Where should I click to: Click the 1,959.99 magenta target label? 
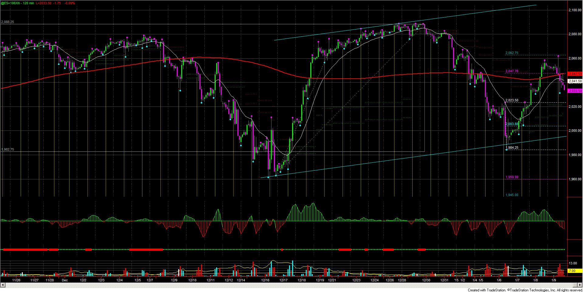coord(512,177)
